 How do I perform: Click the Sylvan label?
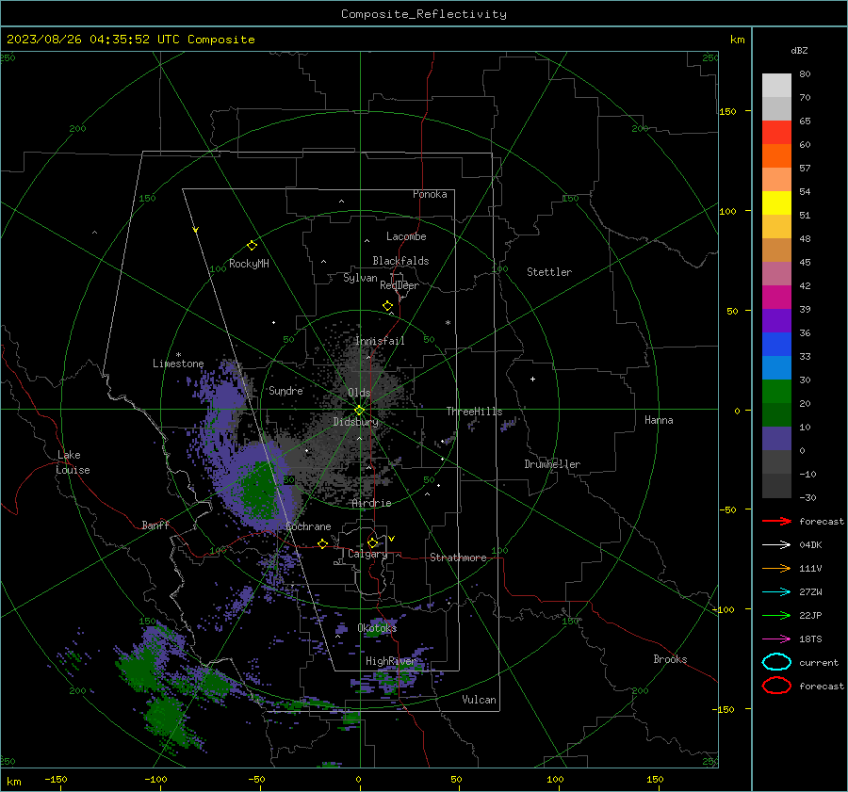[360, 278]
